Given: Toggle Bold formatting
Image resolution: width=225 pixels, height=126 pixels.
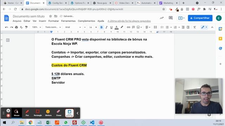Looking at the screenshot, I should 102,27.
